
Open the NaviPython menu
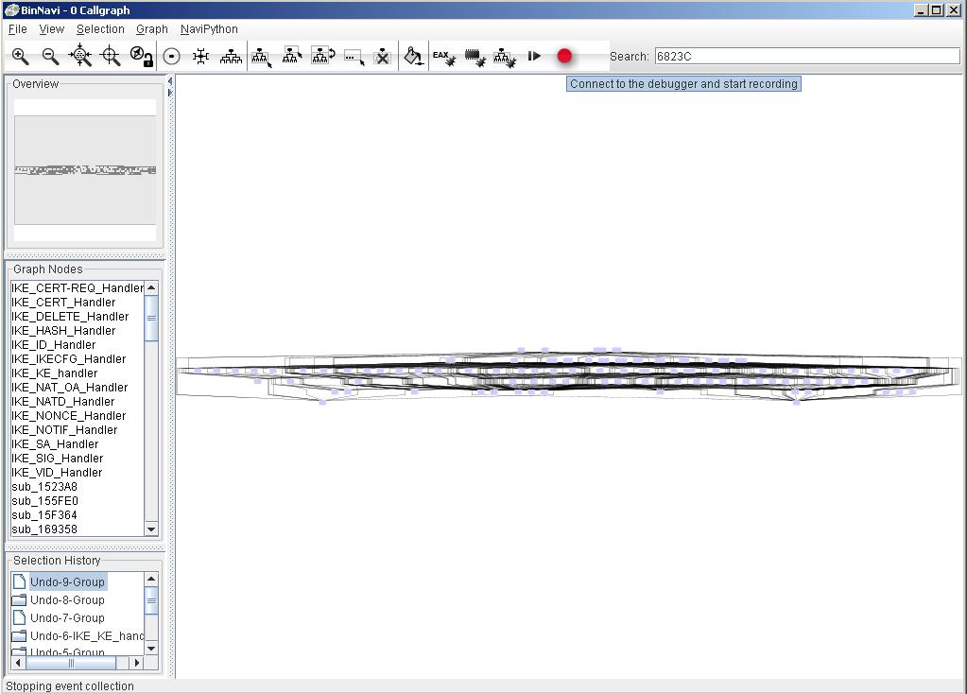[208, 29]
